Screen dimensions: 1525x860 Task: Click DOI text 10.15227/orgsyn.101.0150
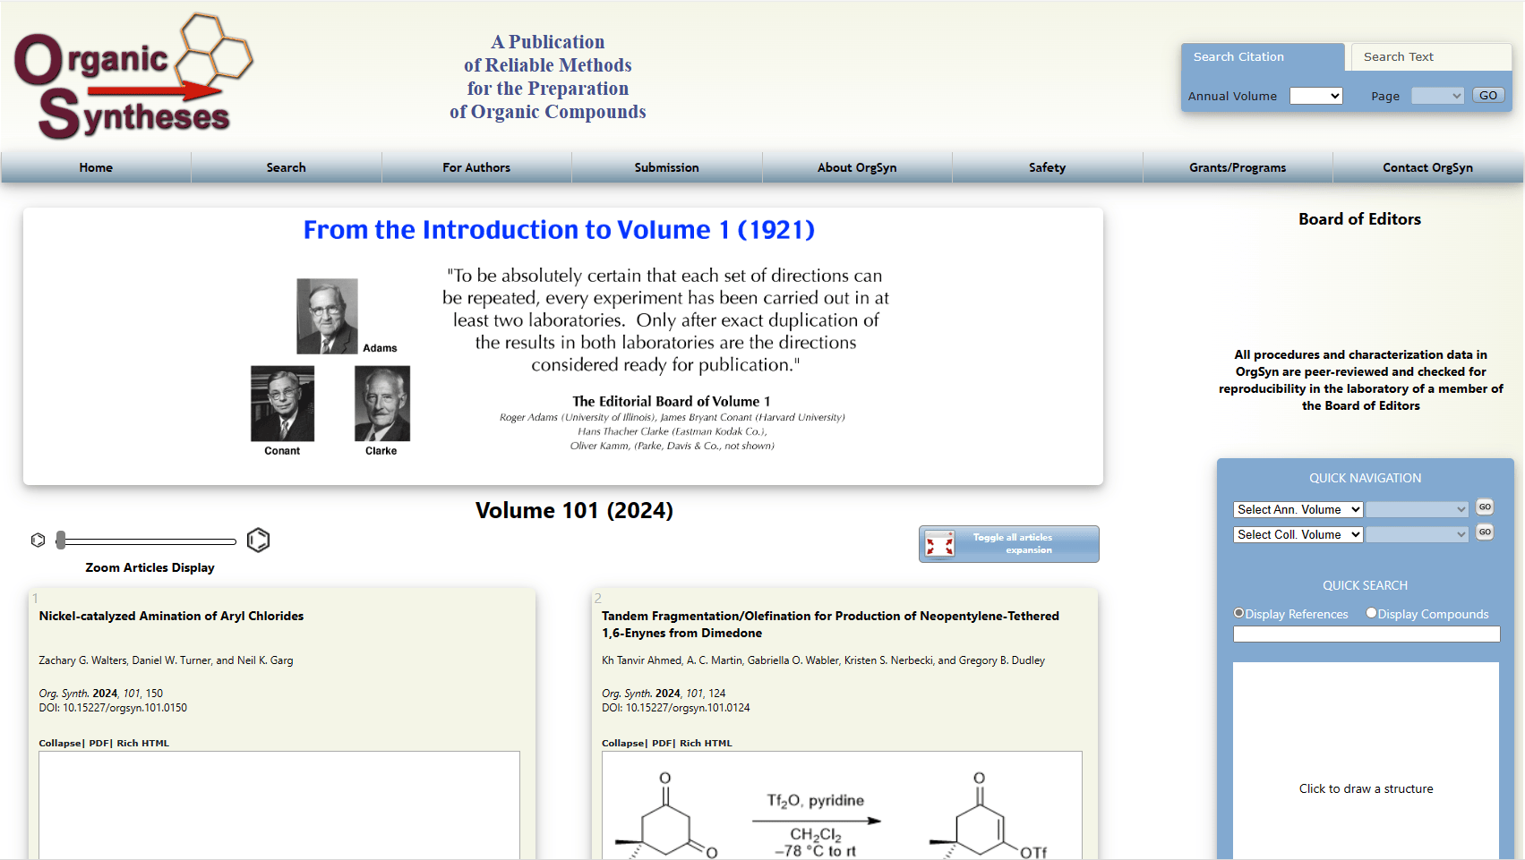(x=124, y=708)
